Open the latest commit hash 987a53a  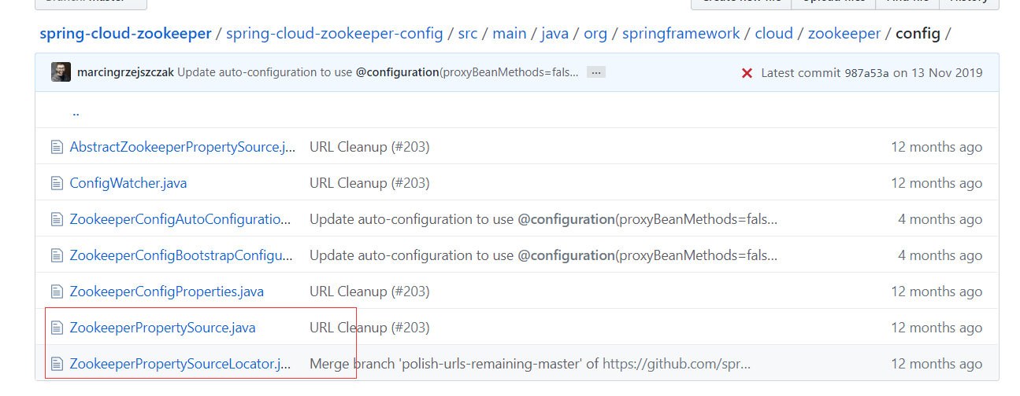(866, 73)
